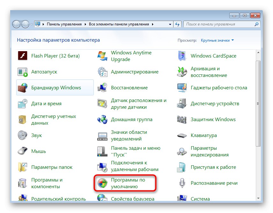Click the Гаджеты рабочего стола icon
The image size is (273, 213).
[x=182, y=88]
